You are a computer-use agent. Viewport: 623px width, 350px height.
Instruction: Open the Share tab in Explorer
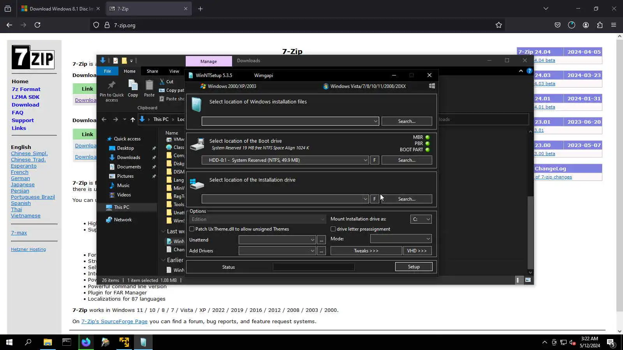coord(152,71)
